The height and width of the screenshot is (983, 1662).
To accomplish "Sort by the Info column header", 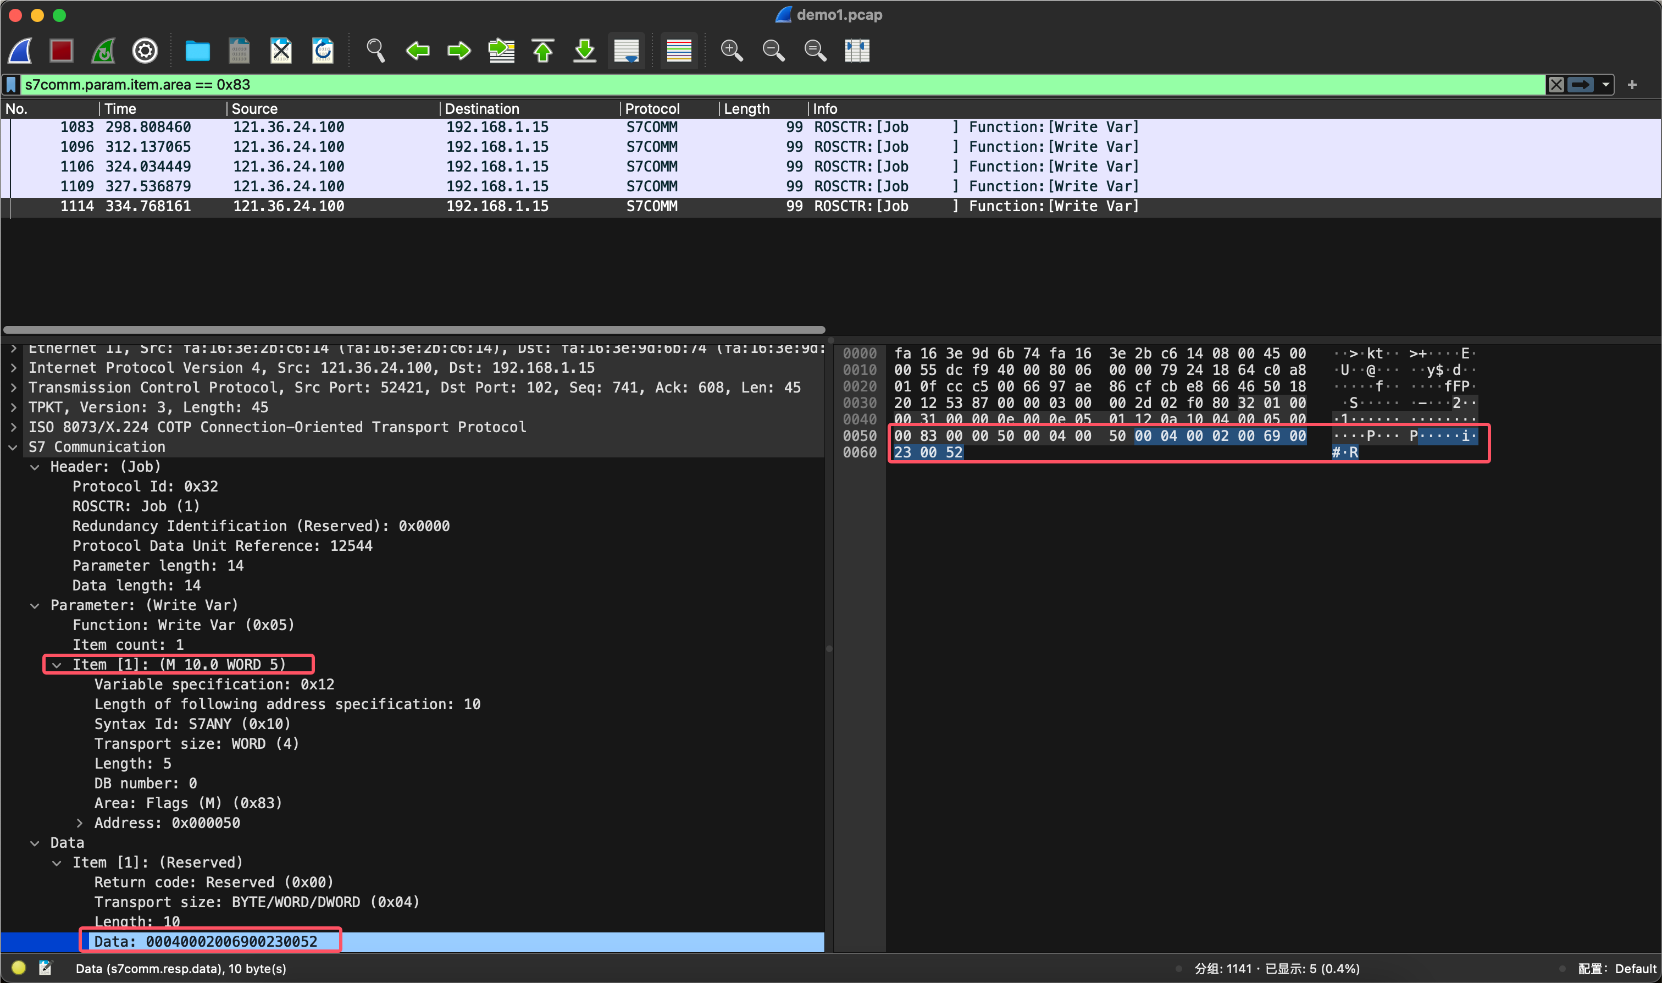I will pyautogui.click(x=1234, y=109).
